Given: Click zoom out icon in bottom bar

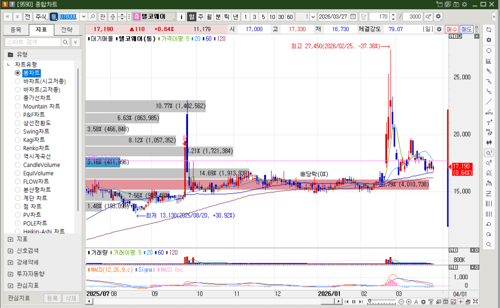Looking at the screenshot, I should pyautogui.click(x=401, y=302).
